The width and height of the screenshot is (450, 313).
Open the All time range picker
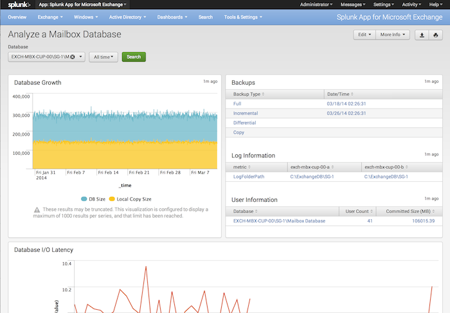tap(104, 57)
